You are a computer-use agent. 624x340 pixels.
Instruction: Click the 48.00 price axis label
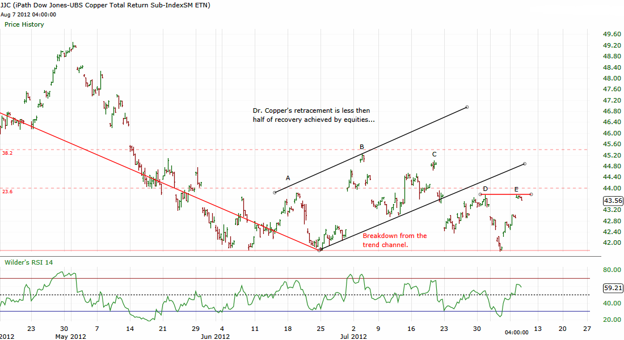612,78
